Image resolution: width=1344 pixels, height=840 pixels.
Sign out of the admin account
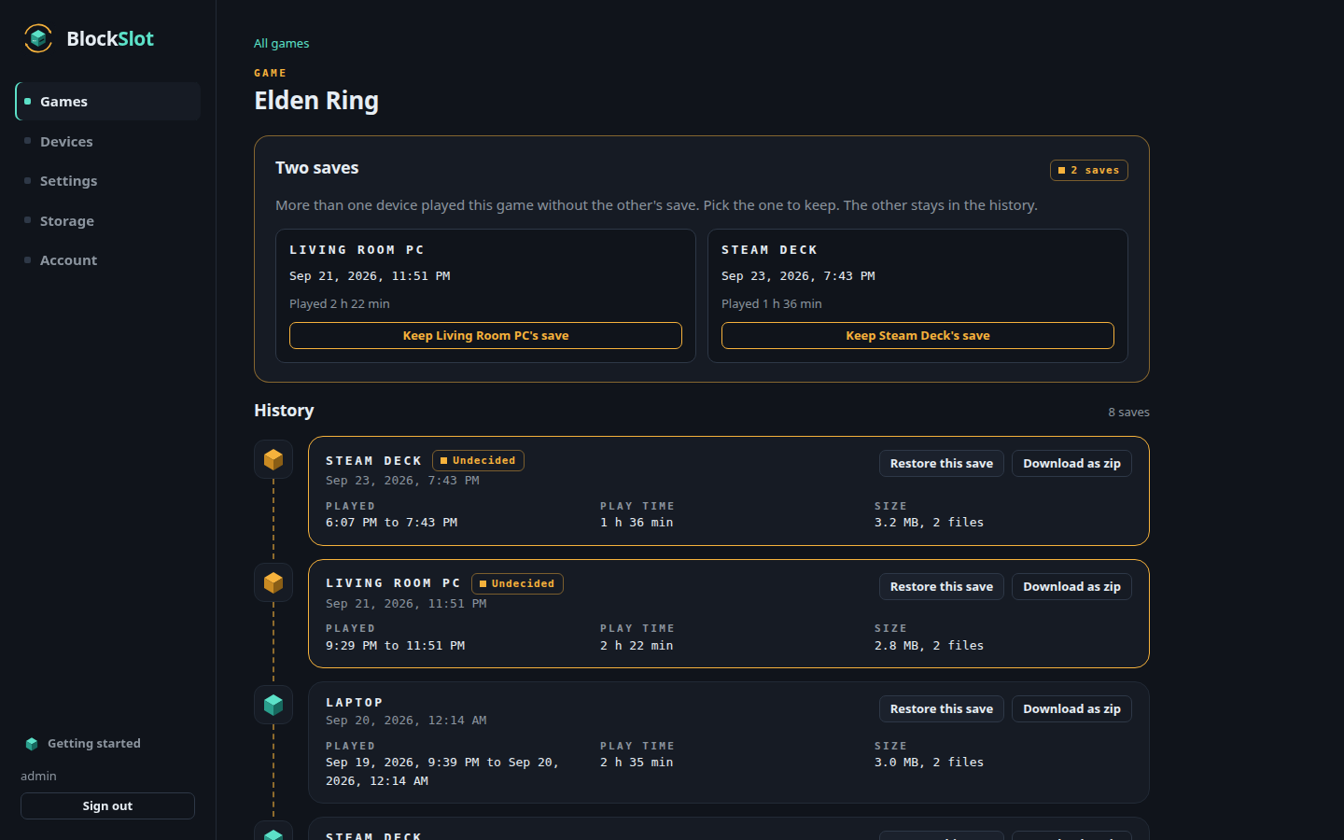[107, 806]
